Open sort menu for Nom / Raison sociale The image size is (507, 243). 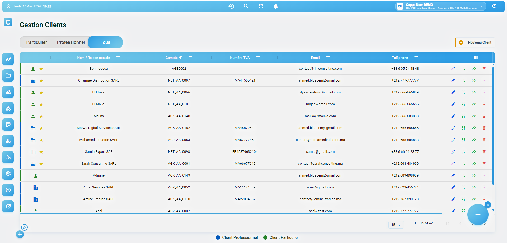118,58
